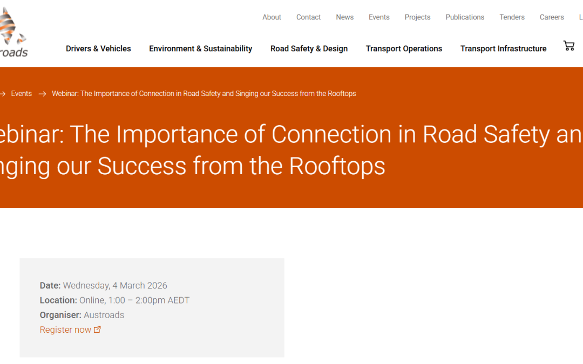The height and width of the screenshot is (364, 583).
Task: Open the Transport Infrastructure menu
Action: (503, 49)
